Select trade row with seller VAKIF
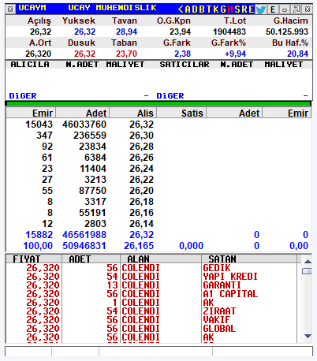The image size is (317, 361). click(x=151, y=320)
